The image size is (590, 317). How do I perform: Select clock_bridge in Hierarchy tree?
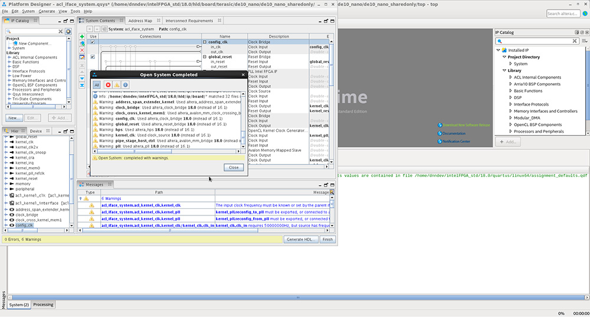pos(27,215)
